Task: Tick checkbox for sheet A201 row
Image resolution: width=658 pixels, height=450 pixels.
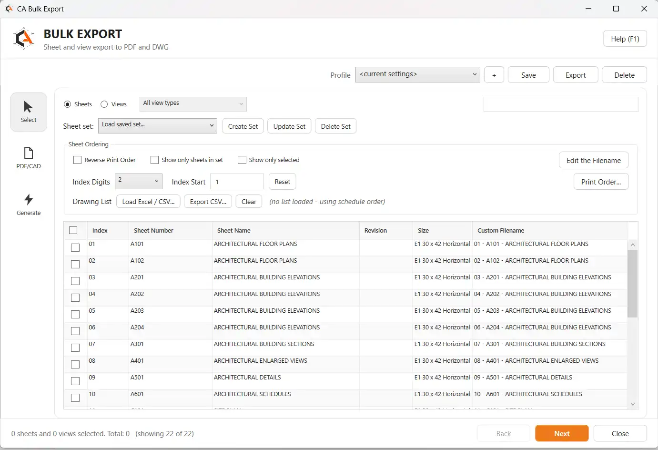Action: coord(75,281)
